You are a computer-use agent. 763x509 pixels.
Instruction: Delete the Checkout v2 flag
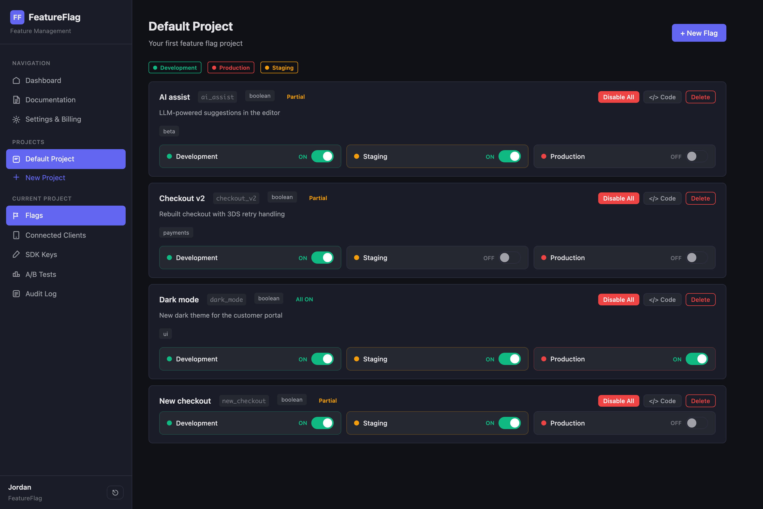point(700,198)
